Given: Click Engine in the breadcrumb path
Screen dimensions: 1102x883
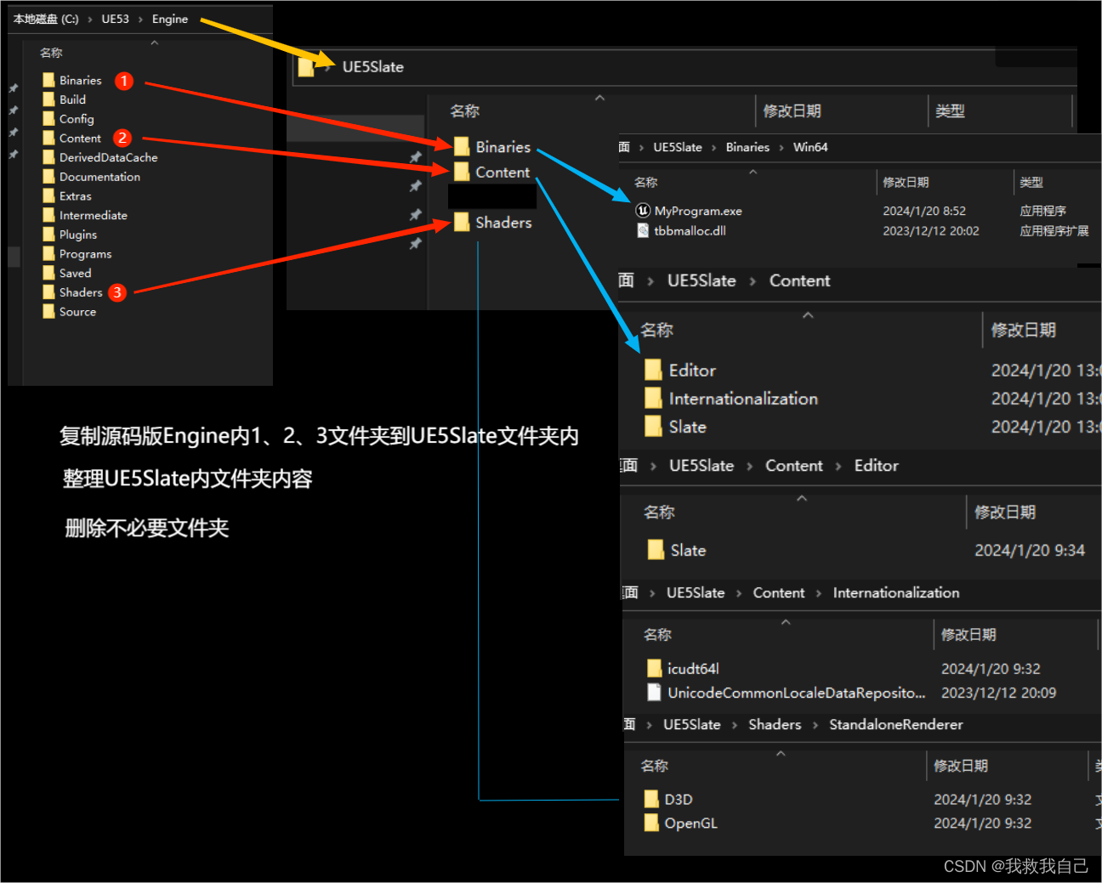Looking at the screenshot, I should pos(170,19).
